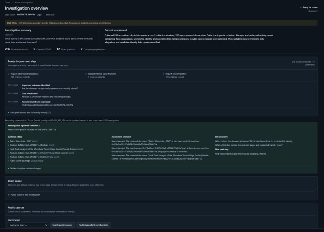Select Inspect internal value transfers step

tap(101, 75)
